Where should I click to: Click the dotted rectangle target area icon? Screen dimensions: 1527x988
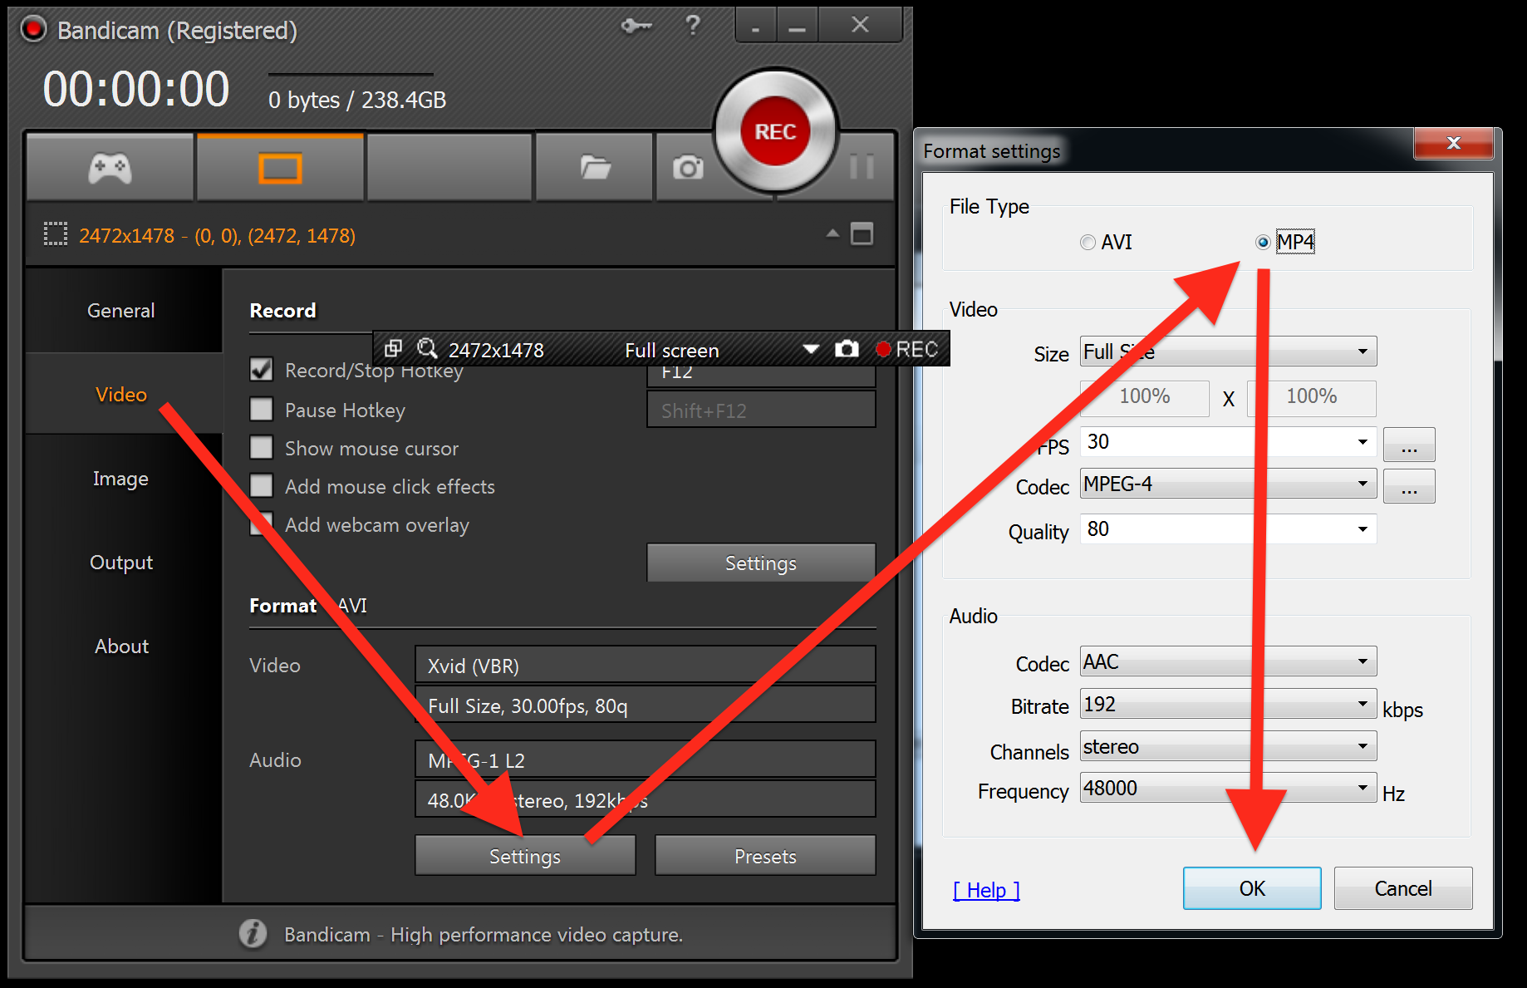56,234
